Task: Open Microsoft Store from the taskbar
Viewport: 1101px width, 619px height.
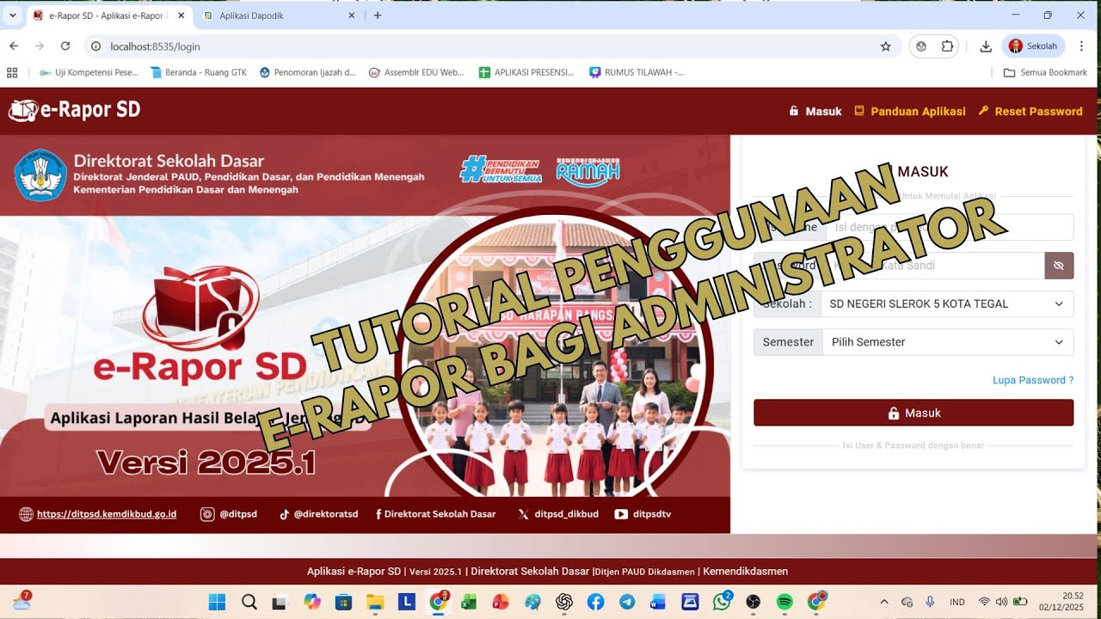Action: (x=343, y=602)
